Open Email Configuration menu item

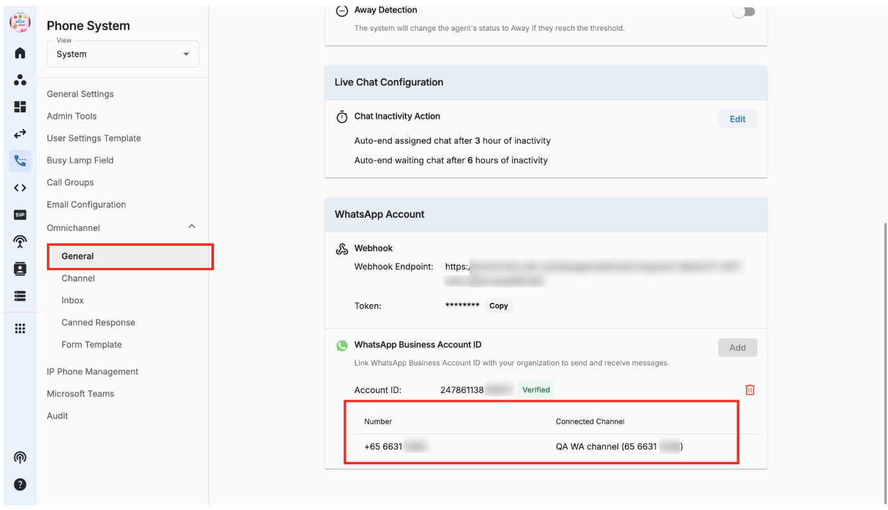86,204
